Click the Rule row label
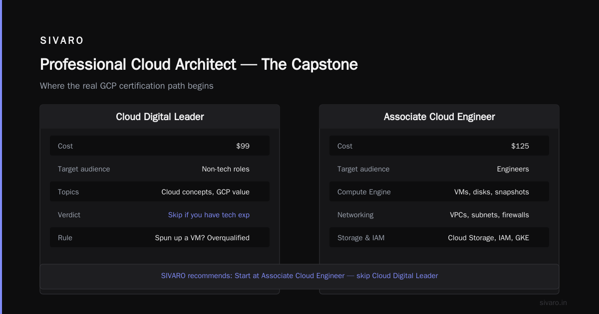This screenshot has width=599, height=314. tap(65, 238)
